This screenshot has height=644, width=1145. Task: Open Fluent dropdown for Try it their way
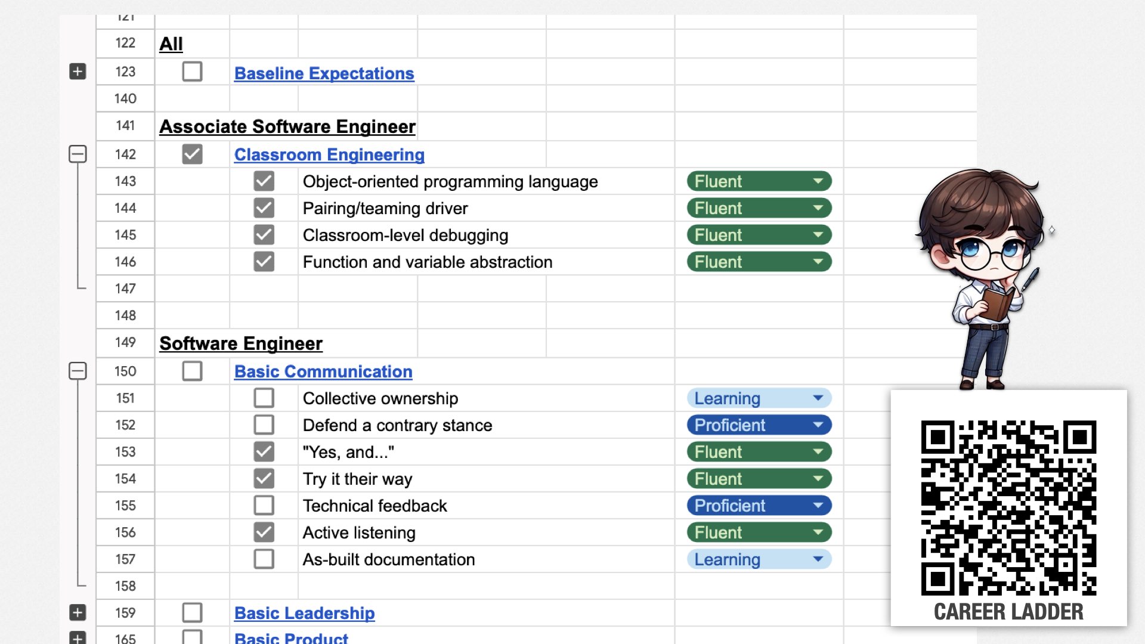coord(759,479)
